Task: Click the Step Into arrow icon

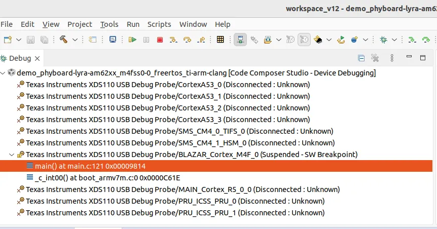Action: [x=174, y=40]
